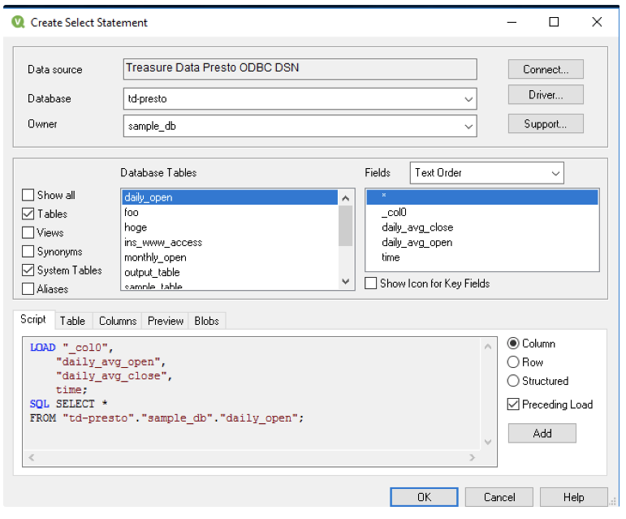Open the Database dropdown td-presto

click(468, 99)
